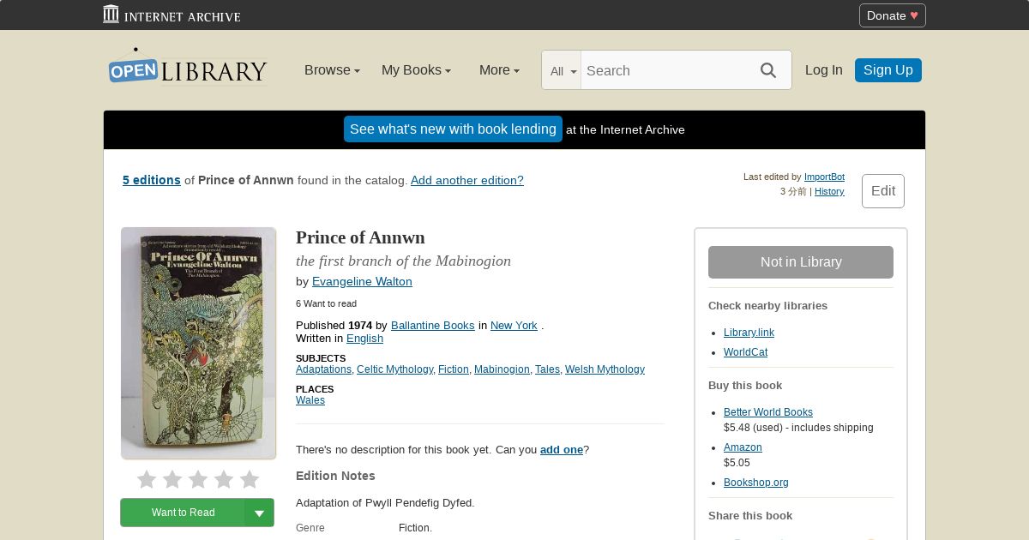The height and width of the screenshot is (540, 1029).
Task: Expand the Want to Read arrow dropdown
Action: (259, 513)
